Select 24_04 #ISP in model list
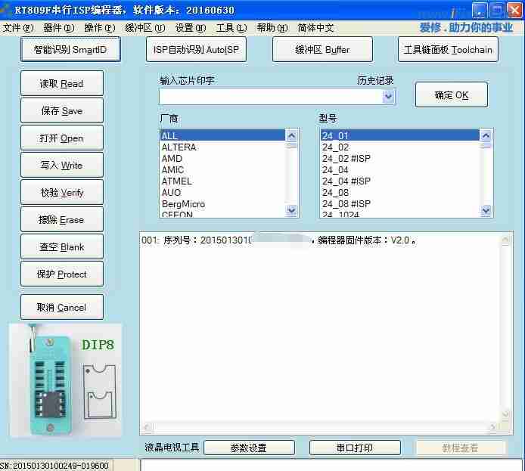 [346, 181]
